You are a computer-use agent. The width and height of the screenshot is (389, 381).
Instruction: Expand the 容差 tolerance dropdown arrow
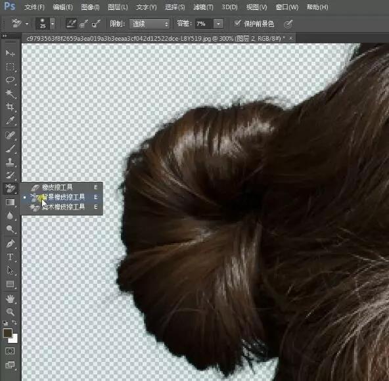click(218, 24)
